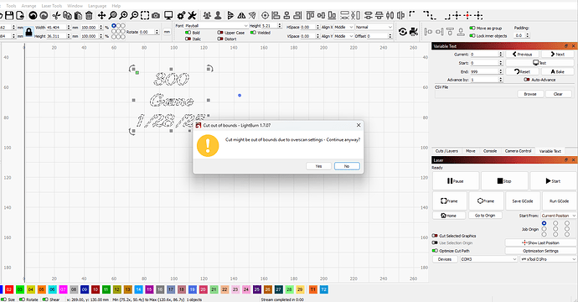Toggle the aspect ratio lock icon
The height and width of the screenshot is (302, 578).
pyautogui.click(x=28, y=32)
